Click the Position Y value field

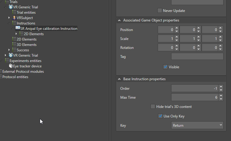188,30
